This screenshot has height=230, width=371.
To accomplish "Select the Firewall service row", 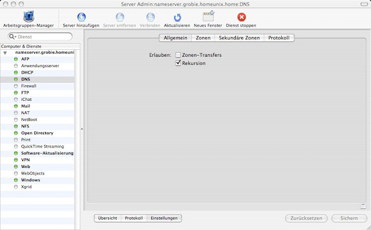I will click(x=37, y=86).
